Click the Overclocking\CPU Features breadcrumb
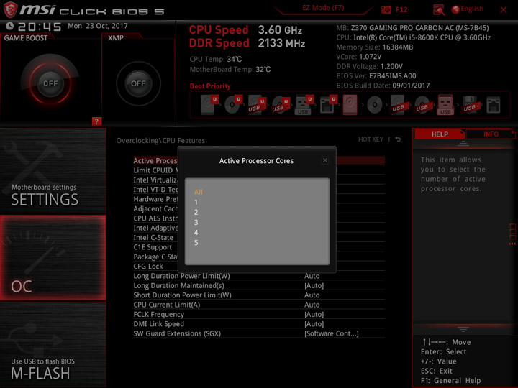The height and width of the screenshot is (388, 518). pyautogui.click(x=160, y=141)
